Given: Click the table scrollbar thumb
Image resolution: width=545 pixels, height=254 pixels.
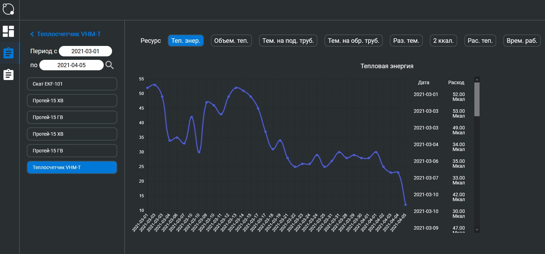Looking at the screenshot, I should [477, 99].
